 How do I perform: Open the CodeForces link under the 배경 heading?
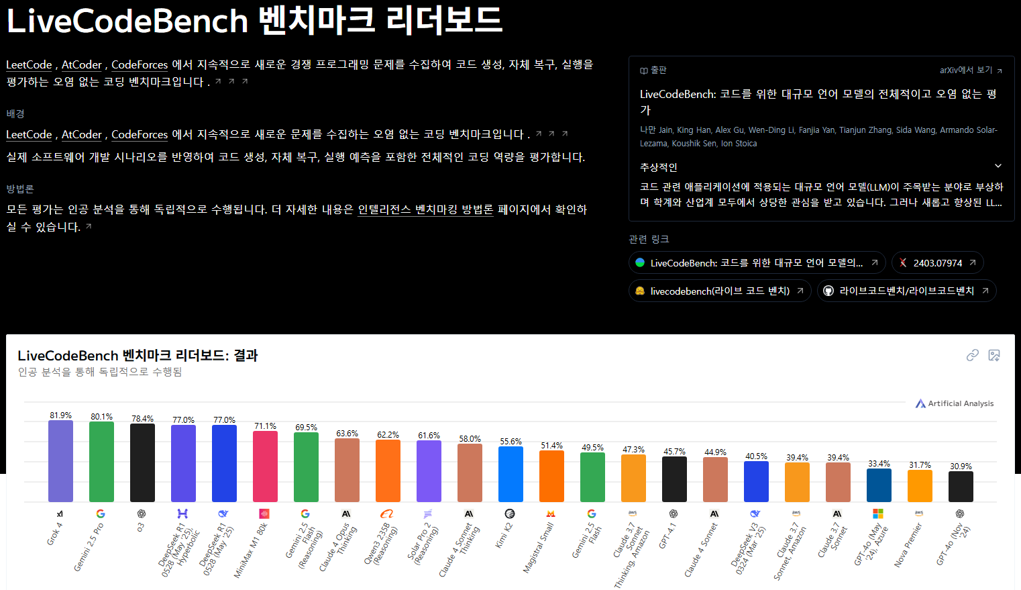click(x=140, y=134)
